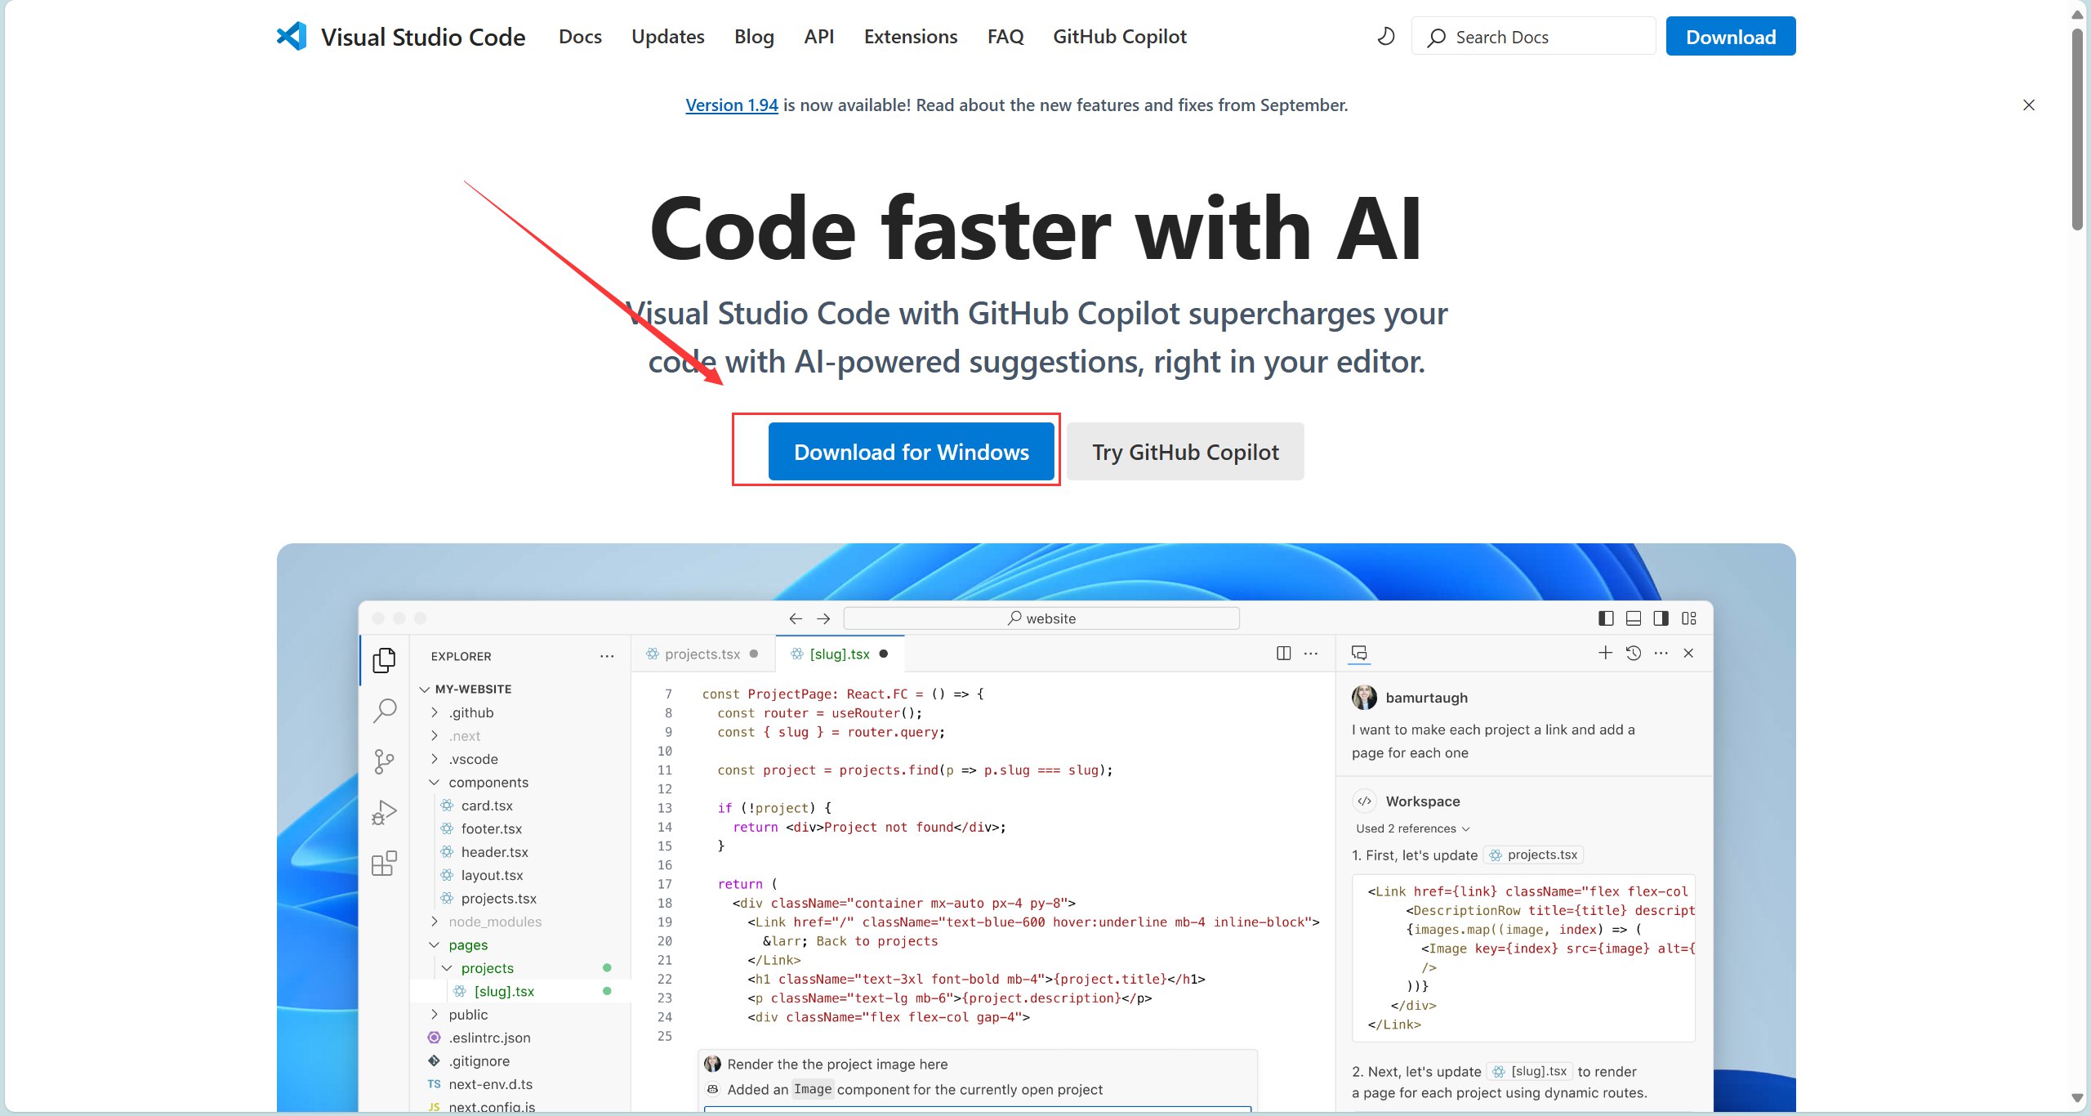The width and height of the screenshot is (2091, 1116).
Task: Select [slug].tsx file in explorer tree
Action: pos(504,991)
